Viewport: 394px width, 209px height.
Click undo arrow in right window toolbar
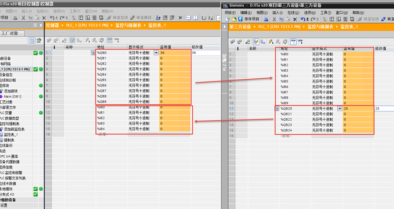pyautogui.click(x=303, y=19)
